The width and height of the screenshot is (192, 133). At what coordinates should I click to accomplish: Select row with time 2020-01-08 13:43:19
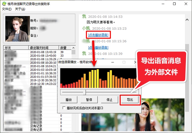[38, 52]
